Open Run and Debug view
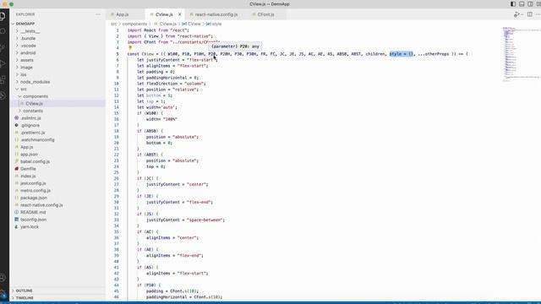The image size is (541, 304). pyautogui.click(x=3, y=63)
